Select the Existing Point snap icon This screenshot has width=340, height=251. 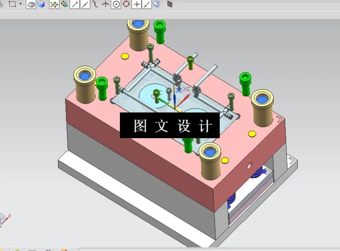[x=137, y=5]
